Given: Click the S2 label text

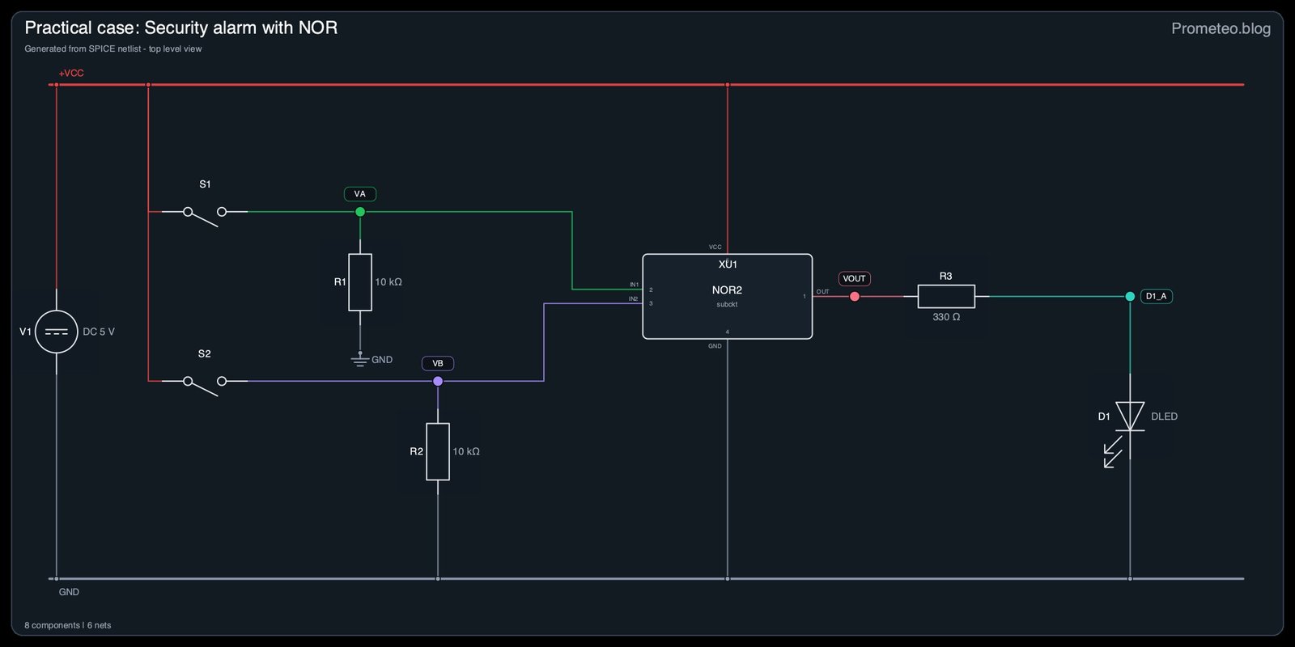Looking at the screenshot, I should coord(204,353).
